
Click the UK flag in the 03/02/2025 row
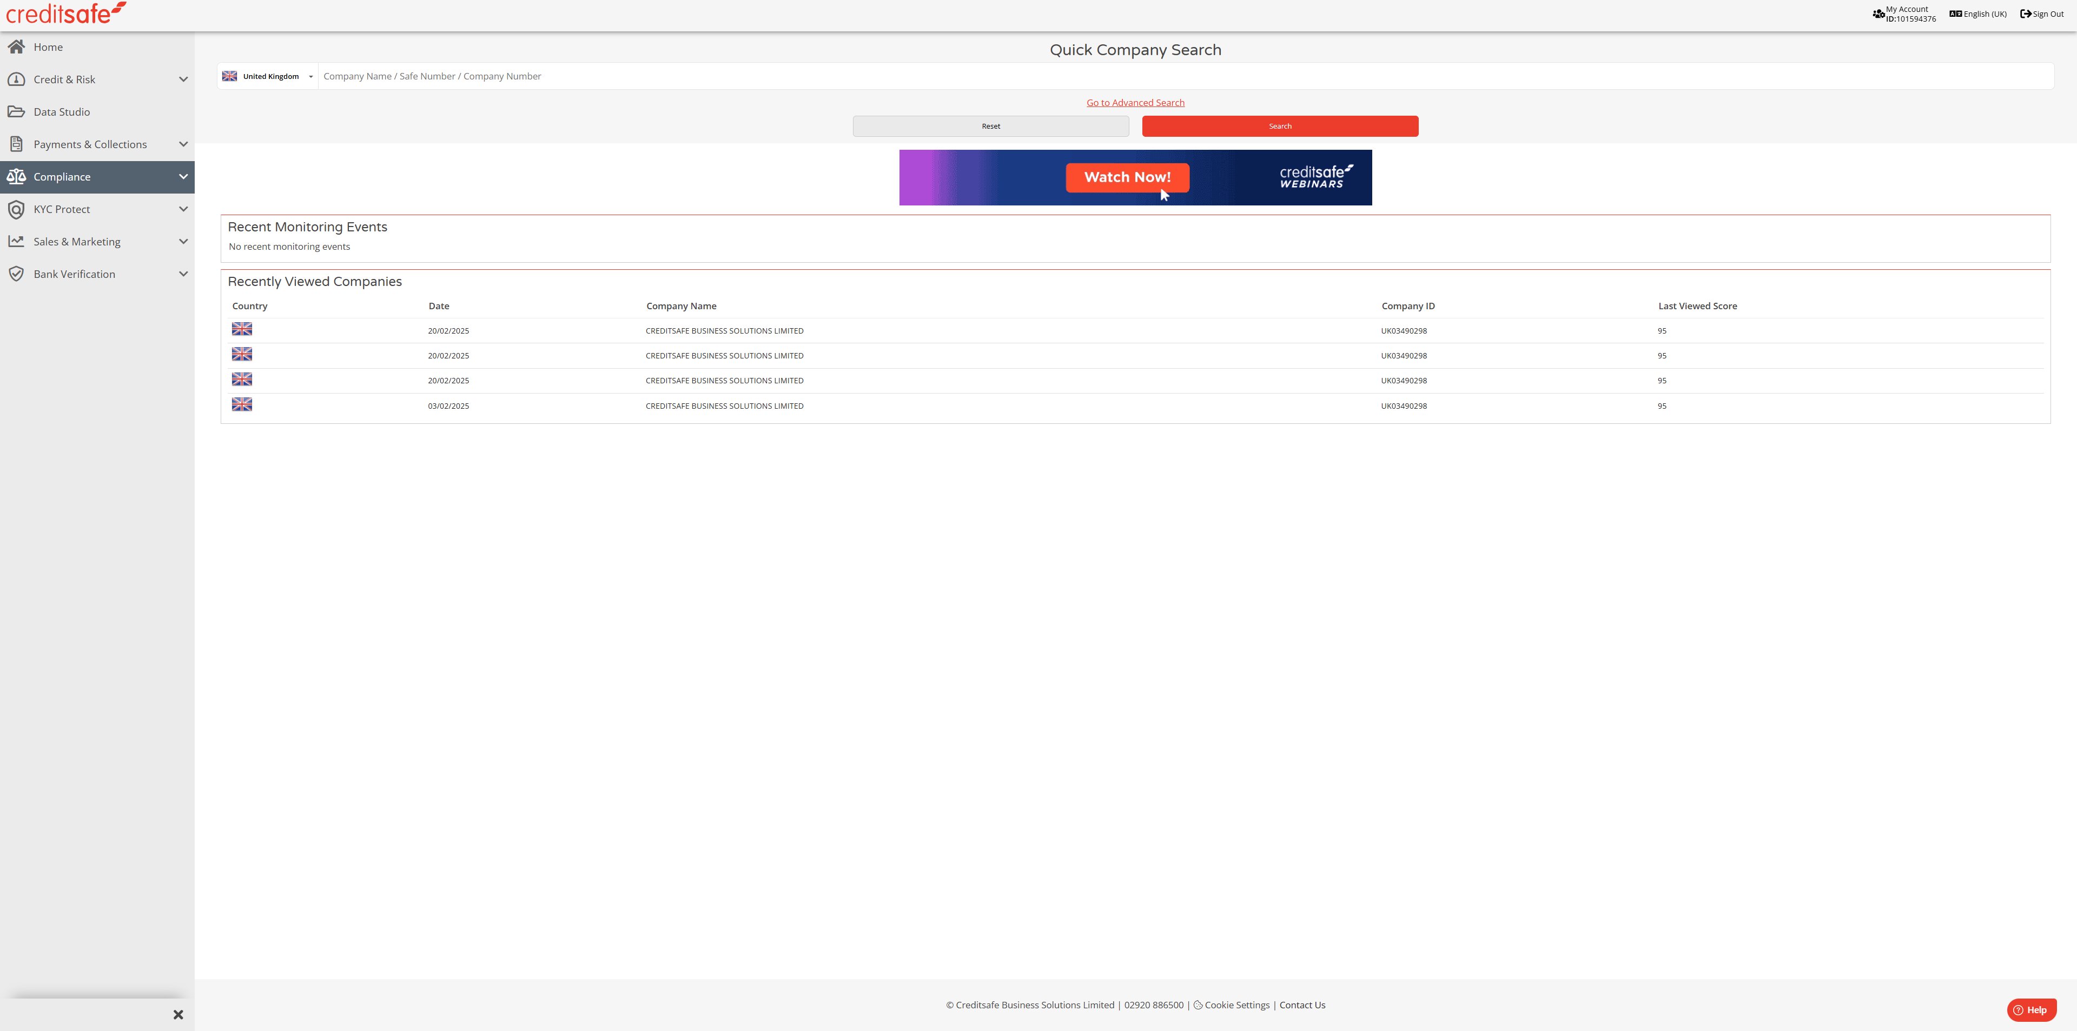click(x=242, y=404)
